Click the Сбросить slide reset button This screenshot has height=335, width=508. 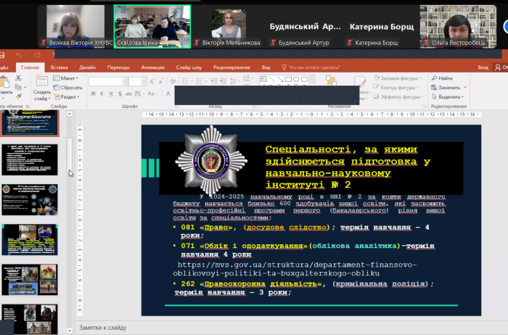68,87
